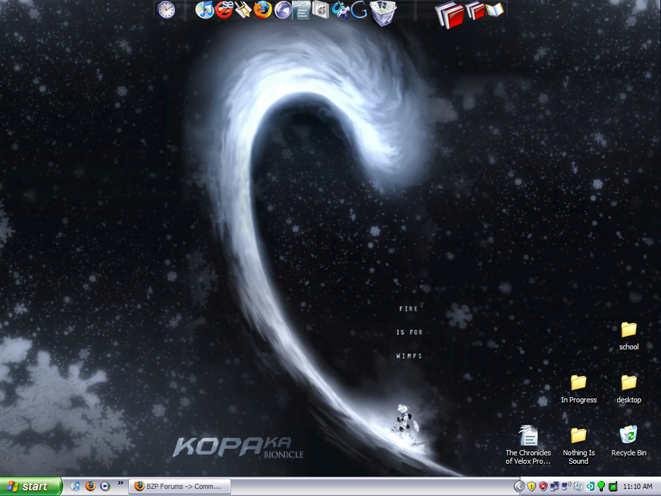661x496 pixels.
Task: Click the iTunes Quick Launch icon
Action: (76, 486)
